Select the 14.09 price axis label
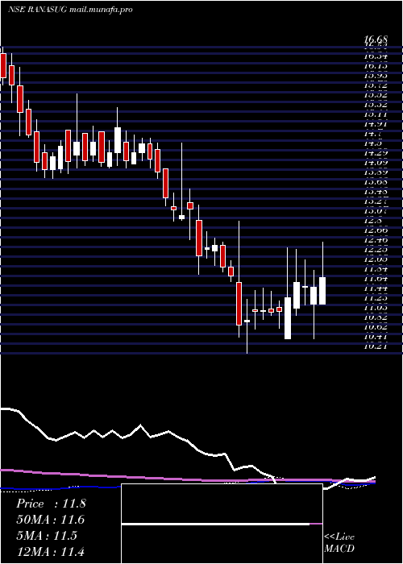403x564 pixels. point(376,164)
